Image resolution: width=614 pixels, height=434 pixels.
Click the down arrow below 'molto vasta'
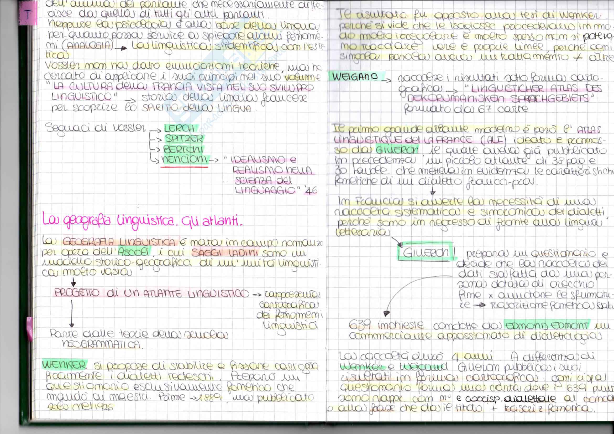tap(73, 282)
